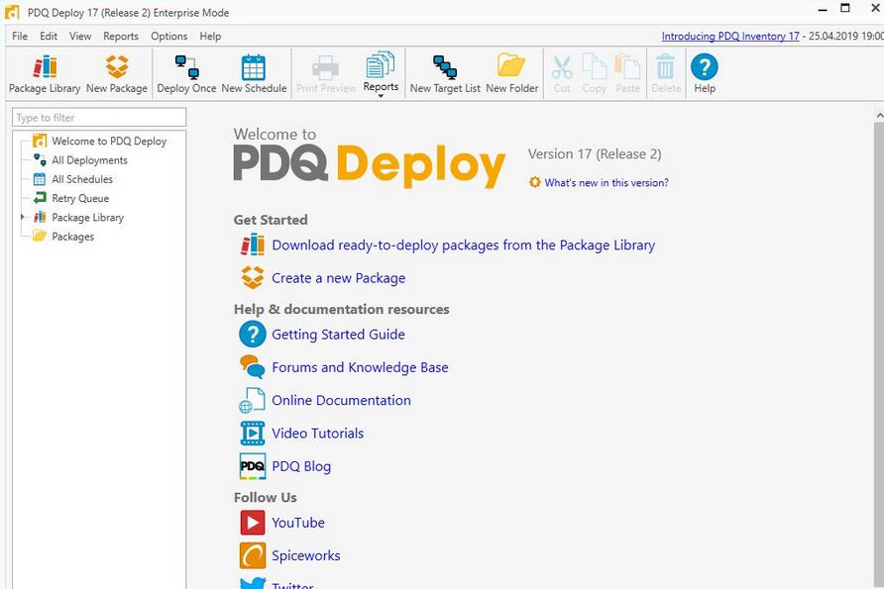Click the Print Preview toolbar icon
Screen dimensions: 884x589
tap(326, 74)
